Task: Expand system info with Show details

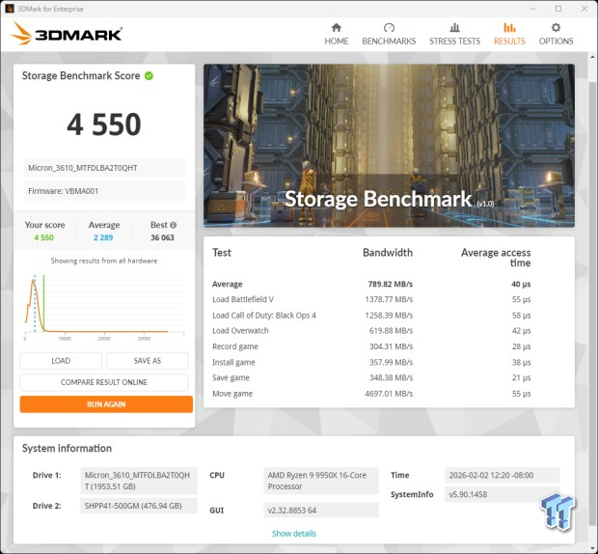Action: 293,534
